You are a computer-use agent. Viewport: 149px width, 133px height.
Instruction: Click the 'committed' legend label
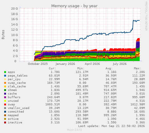click(16, 112)
